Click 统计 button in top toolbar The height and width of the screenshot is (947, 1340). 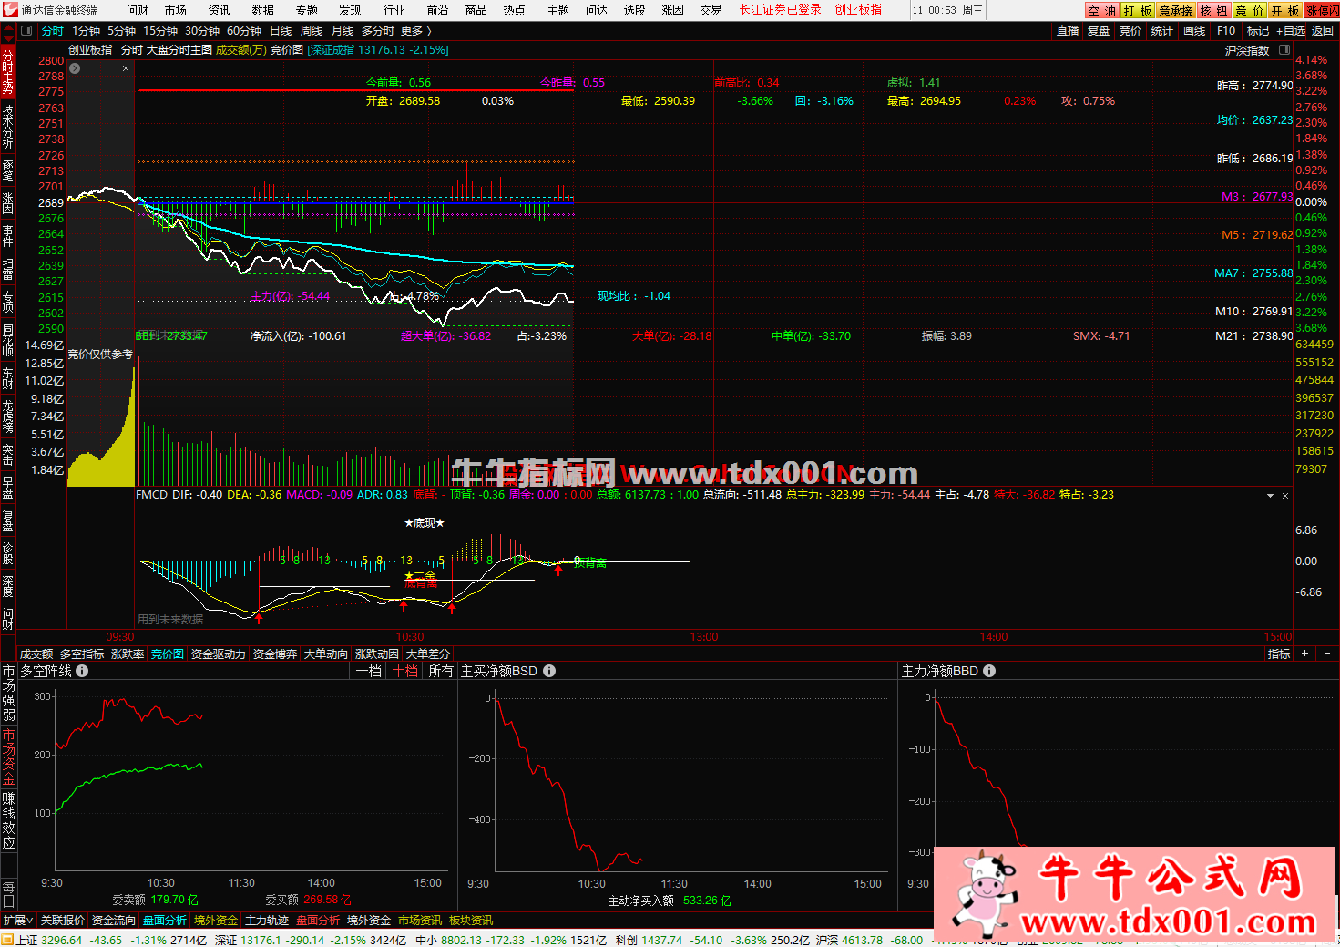point(1162,31)
